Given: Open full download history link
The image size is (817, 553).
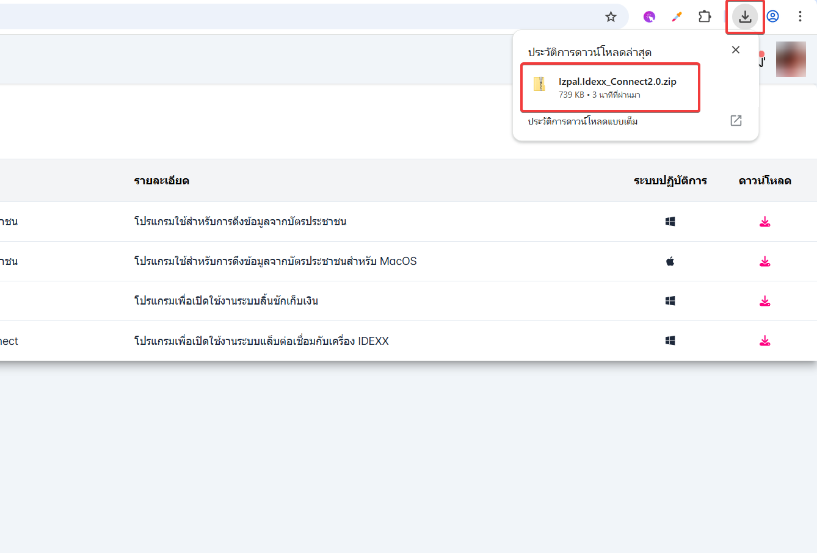Looking at the screenshot, I should coord(583,121).
